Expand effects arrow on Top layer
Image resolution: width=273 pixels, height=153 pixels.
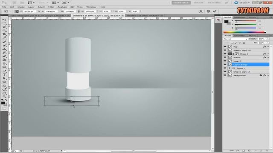(268, 47)
